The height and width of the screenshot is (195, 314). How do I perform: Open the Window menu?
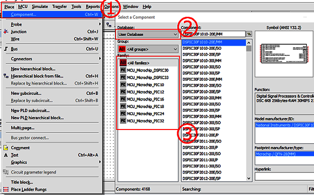(131, 7)
